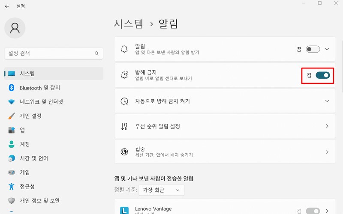343x214 pixels.
Task: Click the clock icon for 자동으로 방해 금지 켜기
Action: (124, 101)
